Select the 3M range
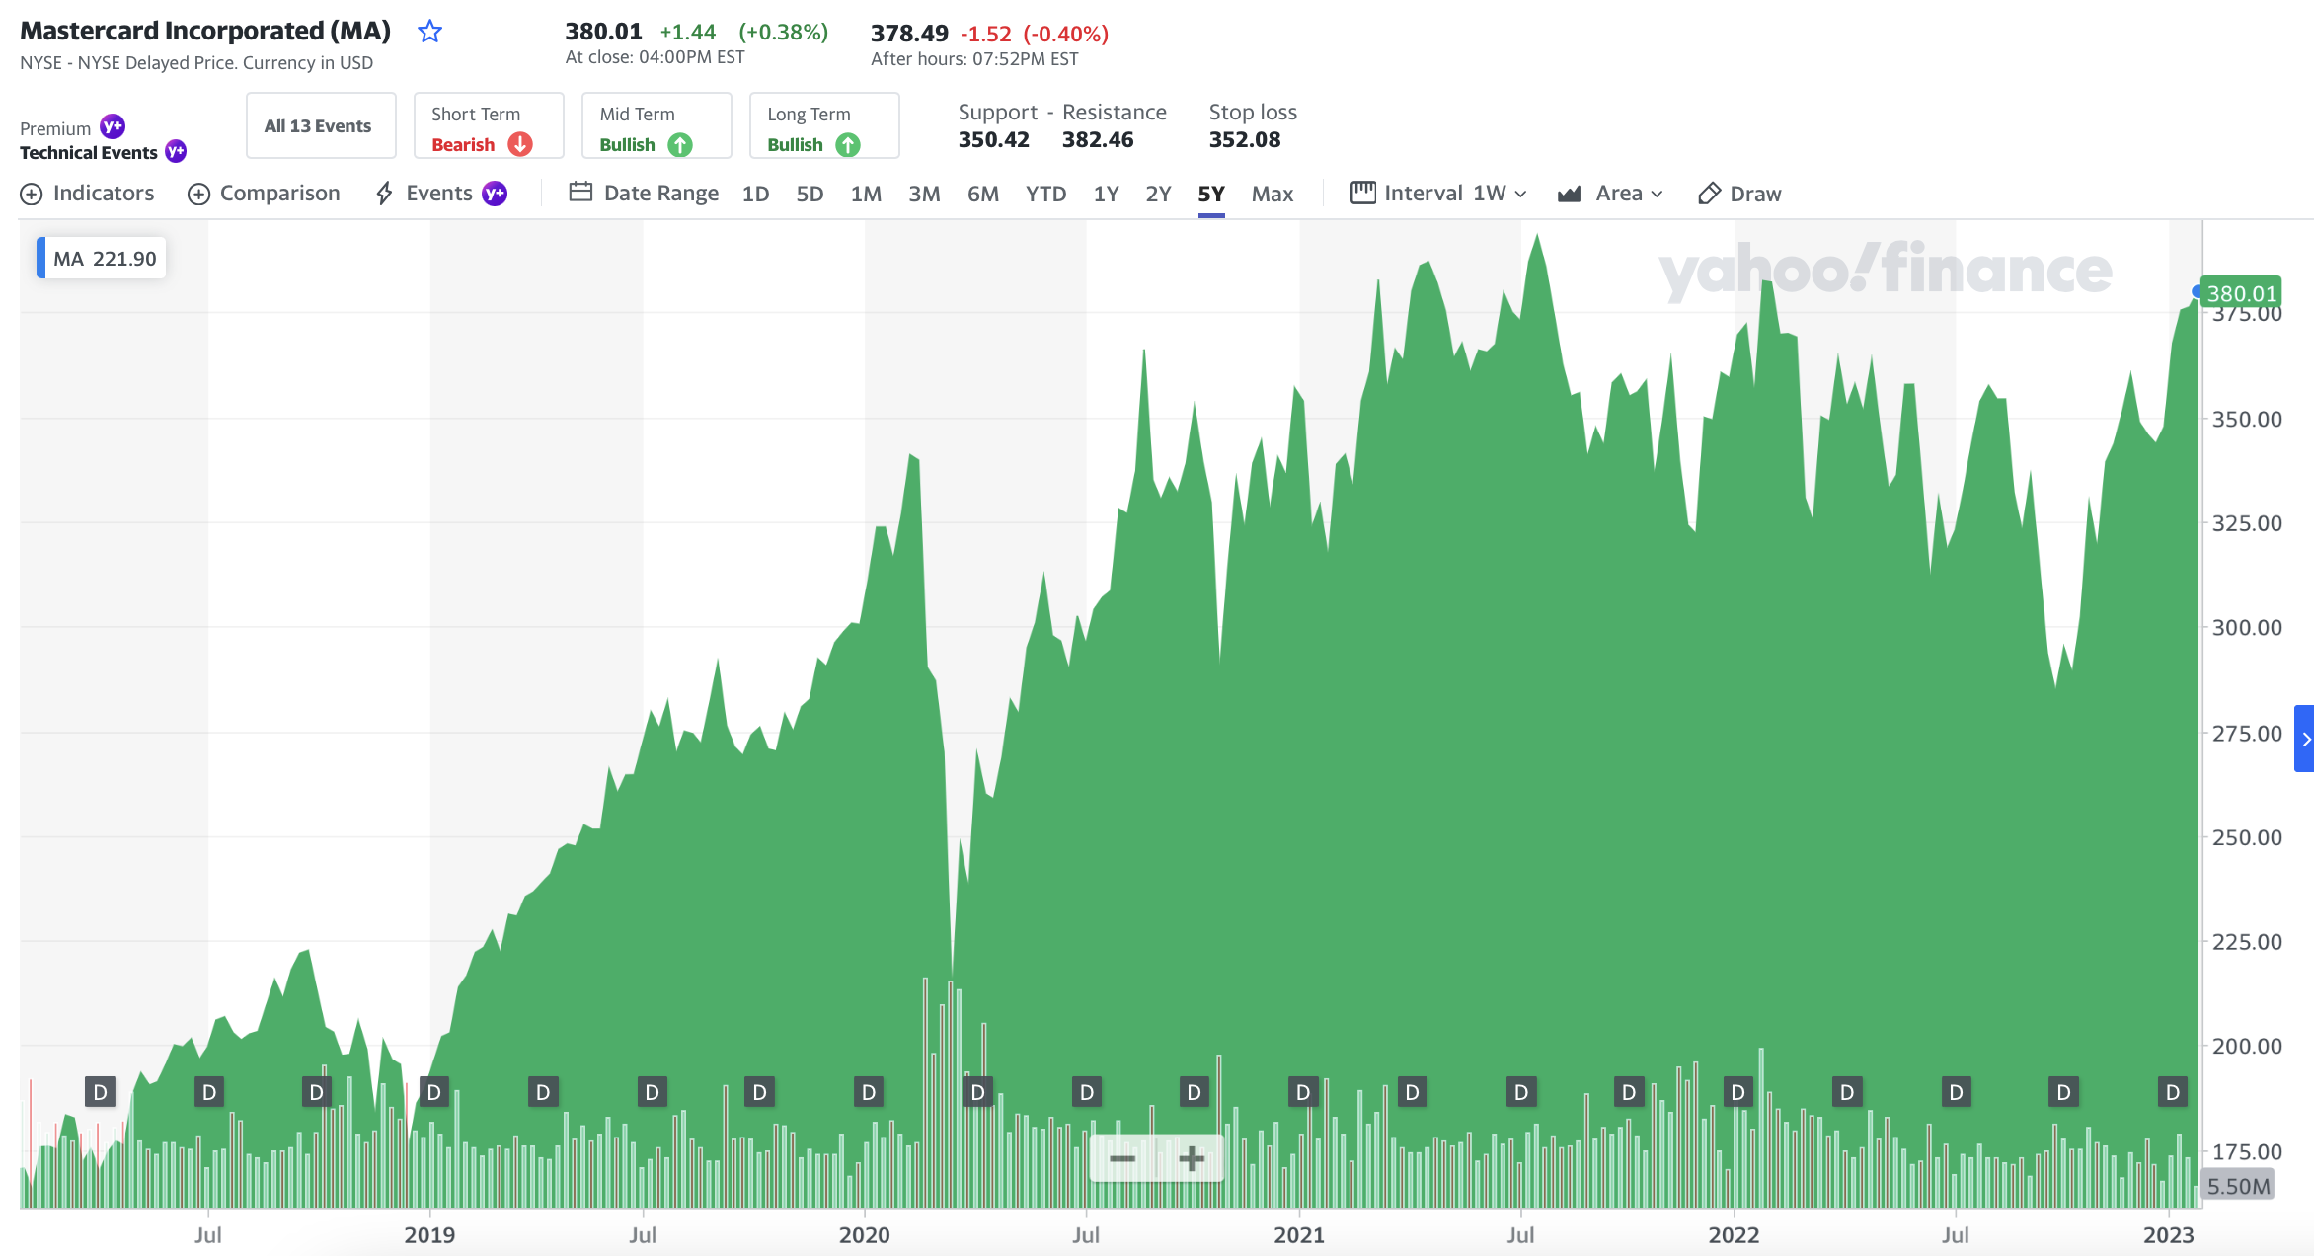Image resolution: width=2314 pixels, height=1256 pixels. coord(924,195)
